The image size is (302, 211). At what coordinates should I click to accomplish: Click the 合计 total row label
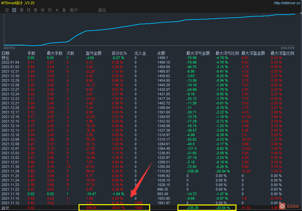[x=6, y=208]
